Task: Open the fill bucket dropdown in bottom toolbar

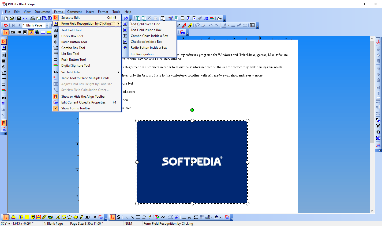Action: [220, 217]
